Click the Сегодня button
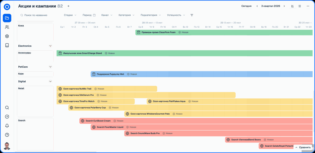The width and height of the screenshot is (315, 153). [x=246, y=6]
